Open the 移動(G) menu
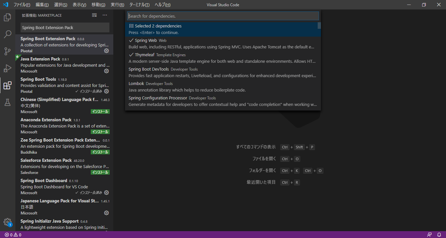 (98, 5)
